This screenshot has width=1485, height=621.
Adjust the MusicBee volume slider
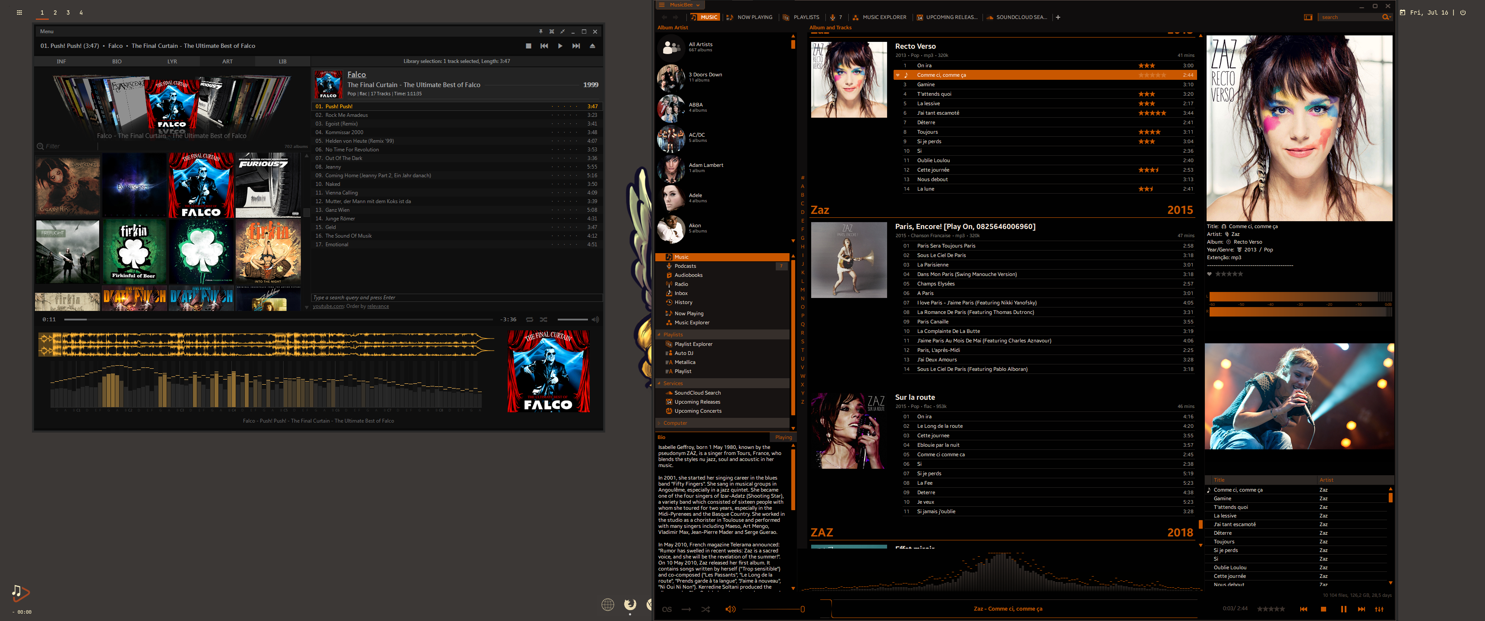tap(772, 609)
